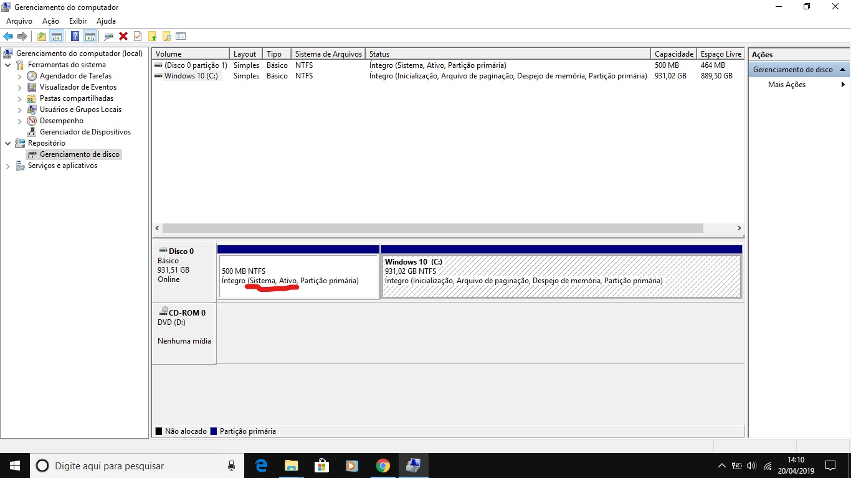Launch Google Chrome from taskbar
Screen dimensions: 851x478
[383, 466]
